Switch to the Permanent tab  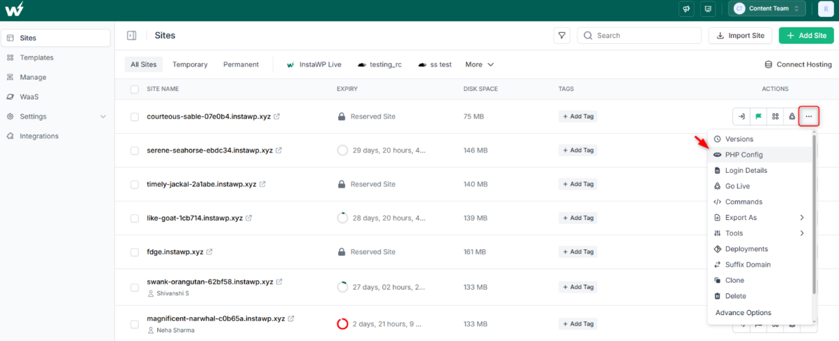click(x=241, y=64)
